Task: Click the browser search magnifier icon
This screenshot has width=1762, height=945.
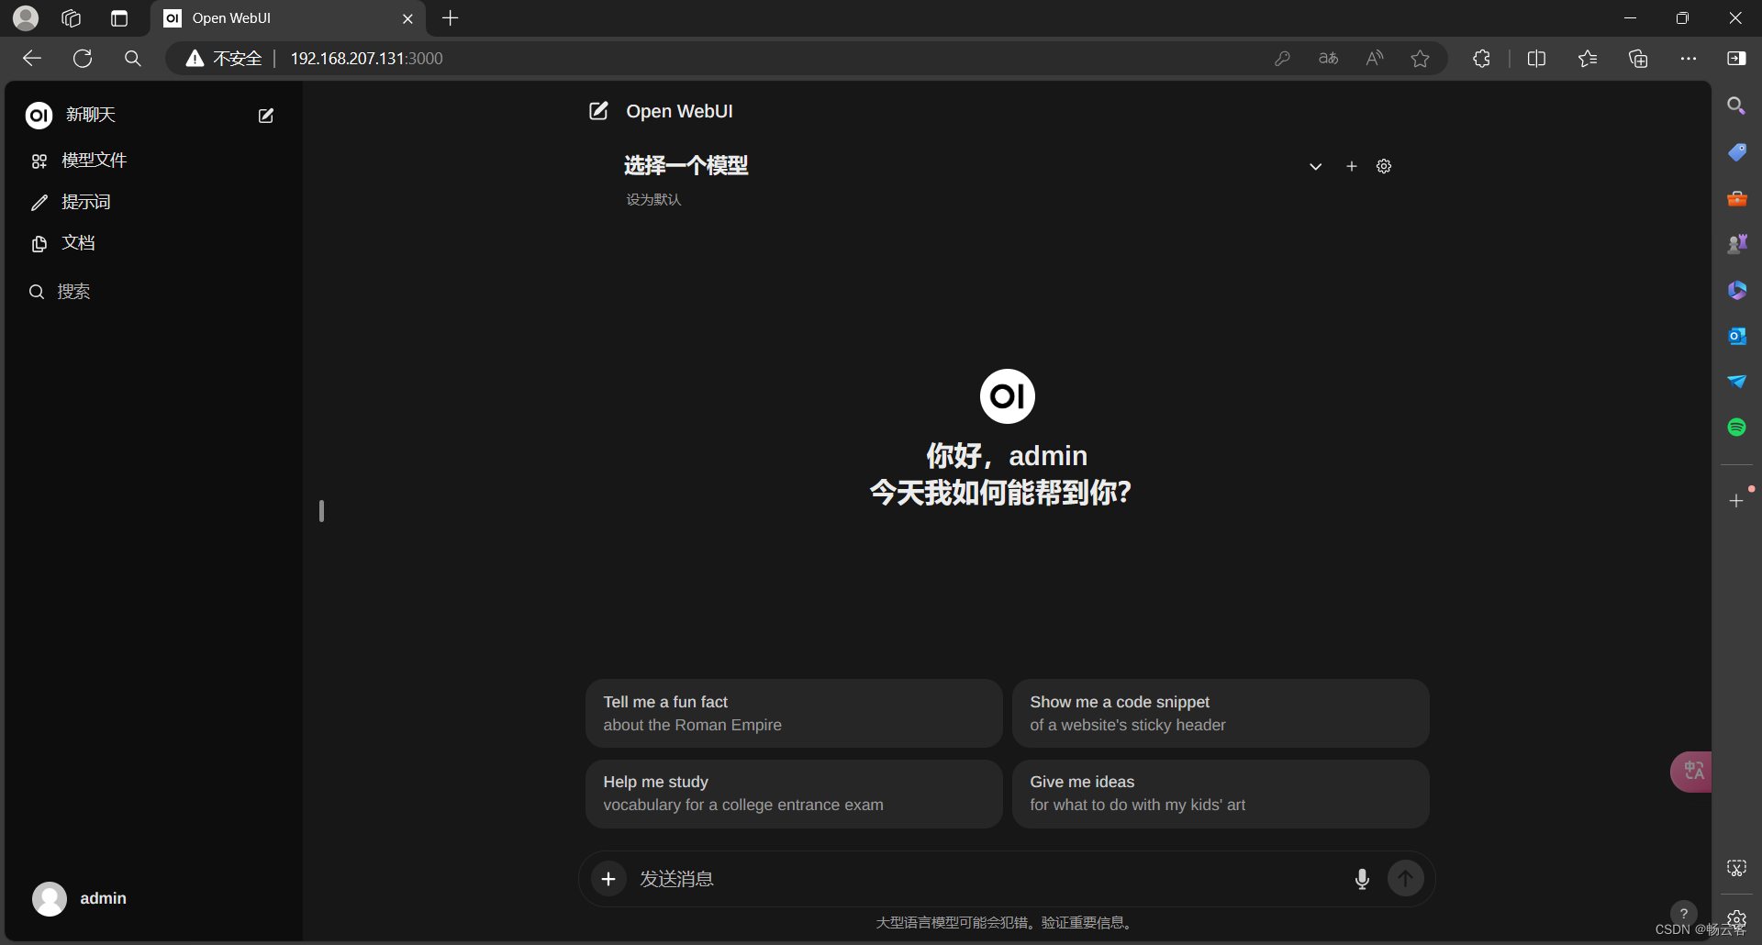Action: tap(133, 59)
